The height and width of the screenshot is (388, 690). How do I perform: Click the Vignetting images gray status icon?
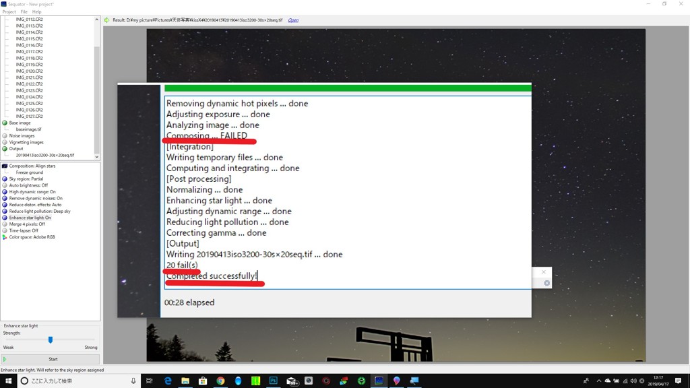tap(5, 142)
